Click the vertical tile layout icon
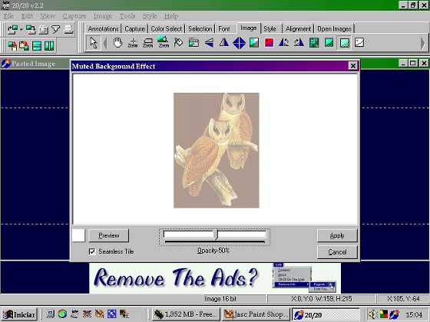 (x=49, y=46)
